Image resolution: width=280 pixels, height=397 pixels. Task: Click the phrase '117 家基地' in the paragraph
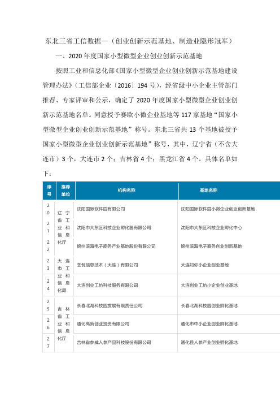(x=197, y=115)
